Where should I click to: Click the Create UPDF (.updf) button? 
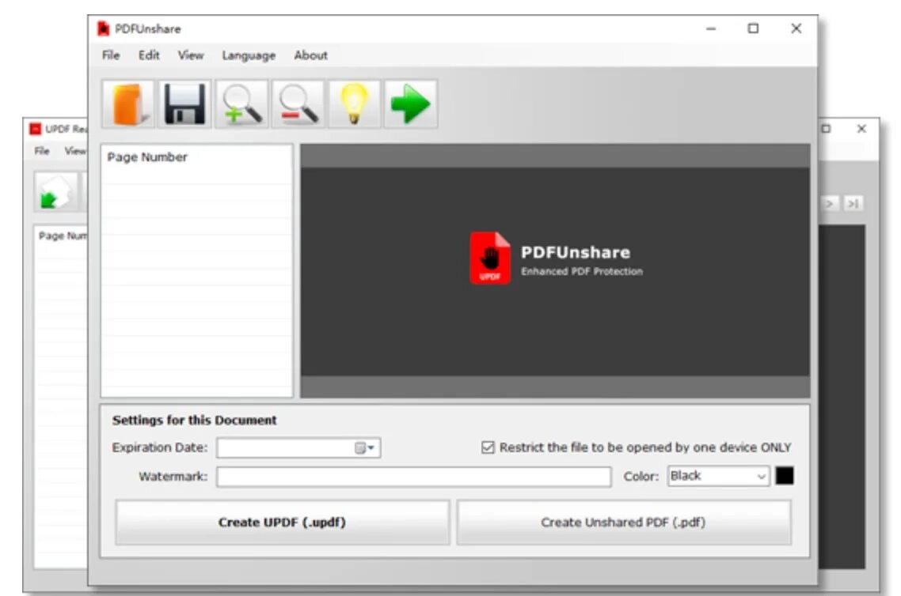(282, 522)
